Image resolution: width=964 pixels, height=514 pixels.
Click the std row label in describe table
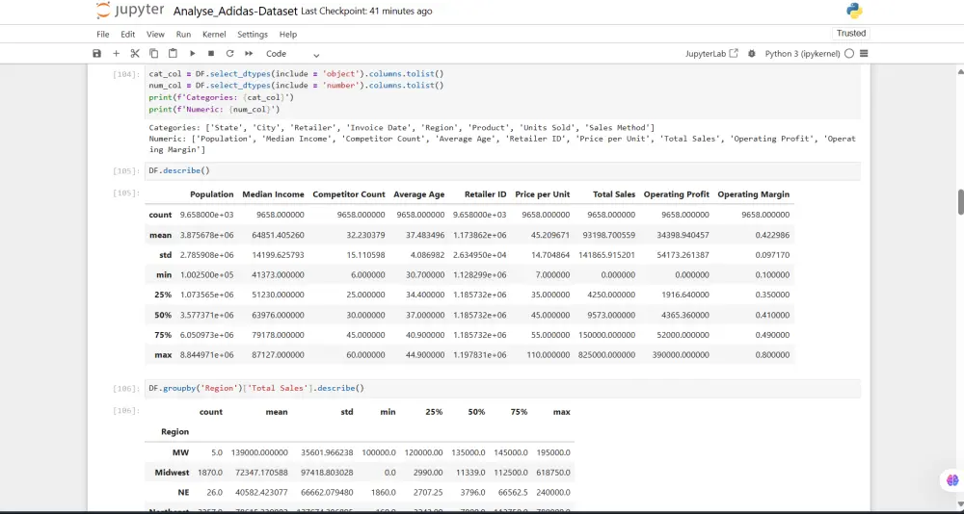166,255
